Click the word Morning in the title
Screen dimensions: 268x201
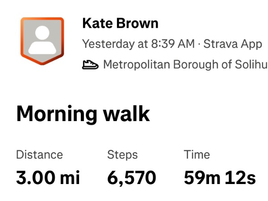pyautogui.click(x=56, y=114)
